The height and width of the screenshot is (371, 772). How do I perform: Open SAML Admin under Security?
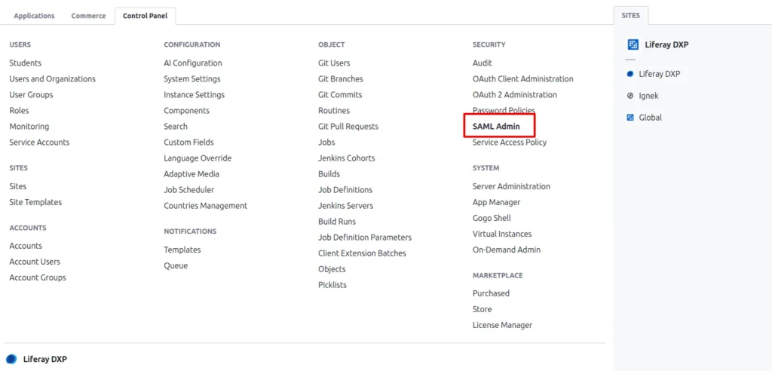[x=496, y=127]
